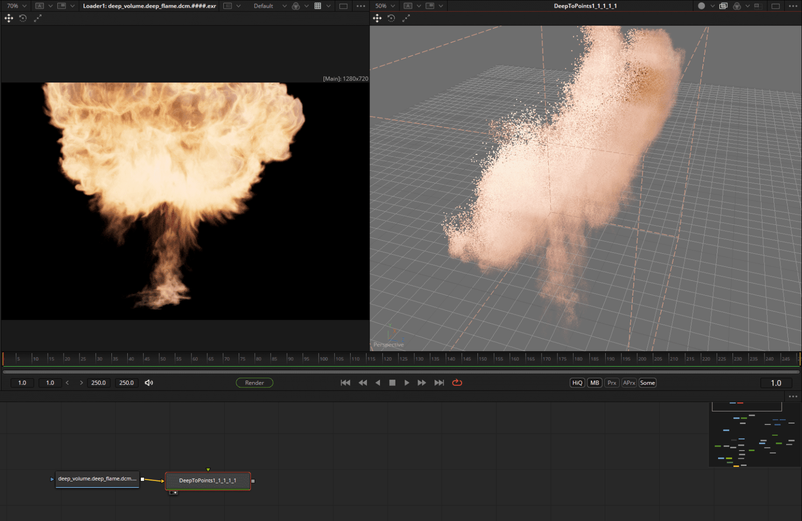The width and height of the screenshot is (802, 521).
Task: Open the Default LUT dropdown
Action: tap(269, 6)
